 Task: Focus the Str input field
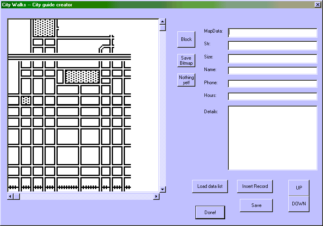tap(272, 46)
